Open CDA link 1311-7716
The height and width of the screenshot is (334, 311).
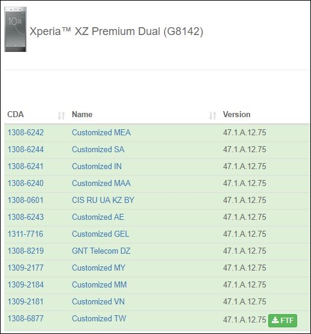tap(25, 234)
